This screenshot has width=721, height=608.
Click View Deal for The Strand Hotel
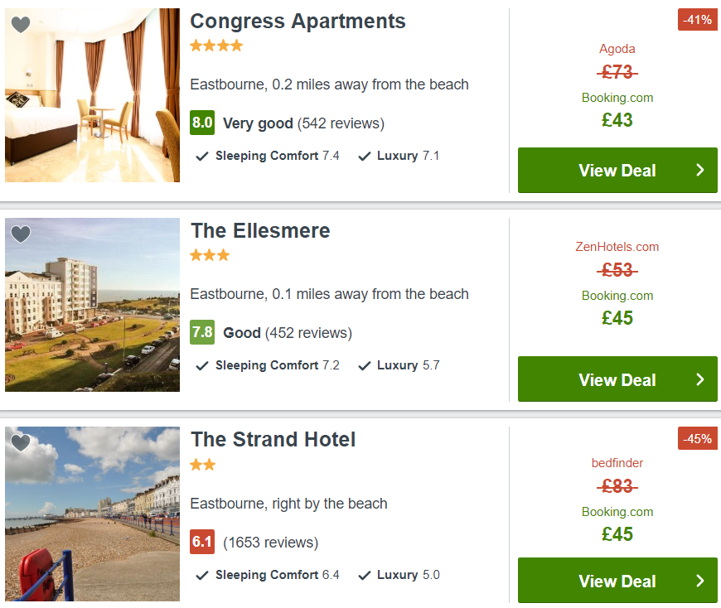click(x=617, y=581)
